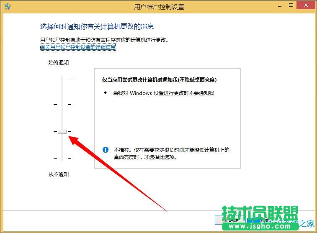Click the '从不通知' label below the slider
The image size is (317, 233).
pyautogui.click(x=59, y=174)
